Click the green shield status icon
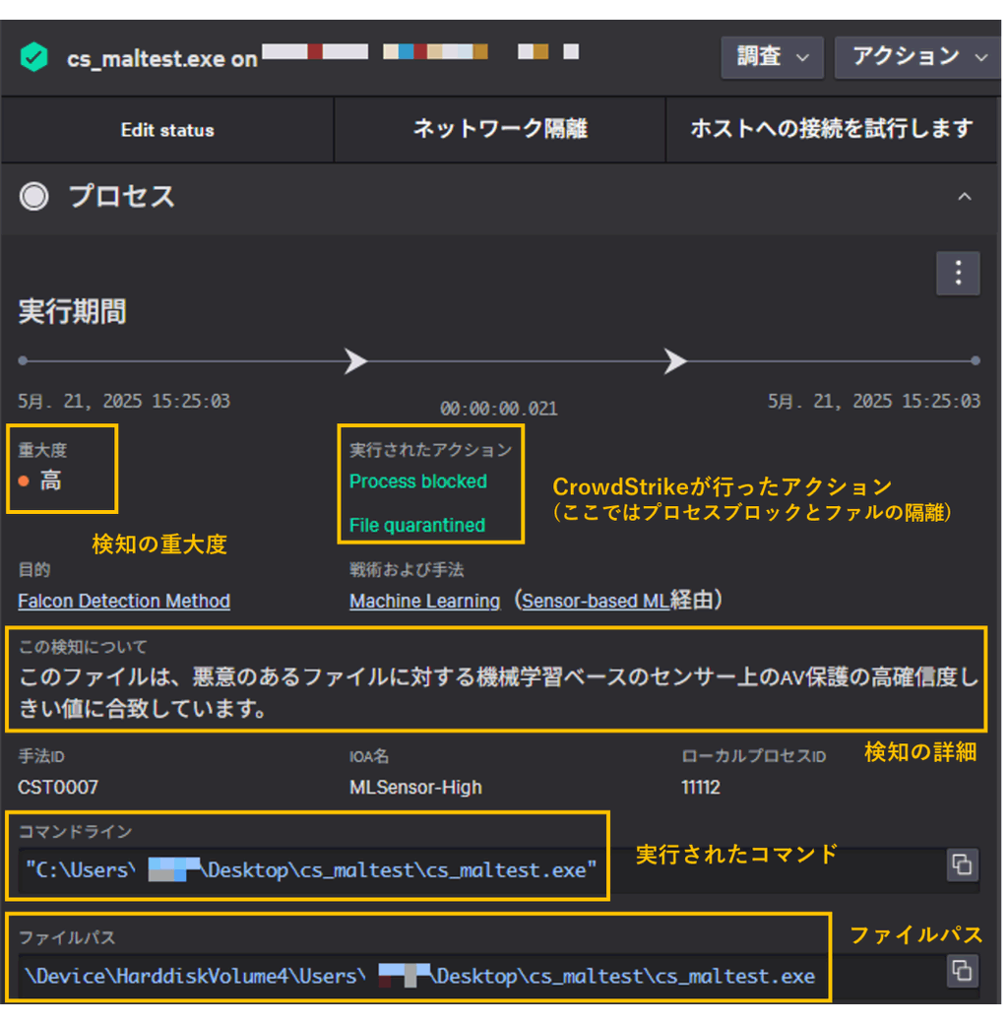The width and height of the screenshot is (1008, 1024). pyautogui.click(x=33, y=57)
